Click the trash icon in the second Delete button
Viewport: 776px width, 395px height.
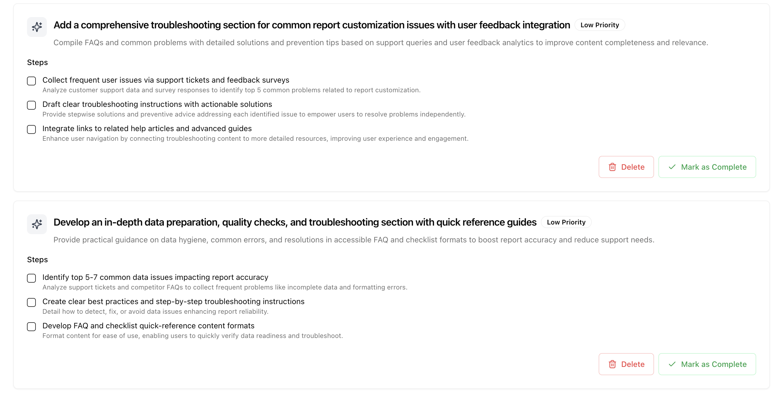612,364
